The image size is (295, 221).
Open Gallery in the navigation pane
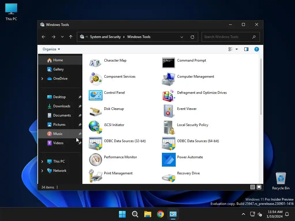click(60, 69)
